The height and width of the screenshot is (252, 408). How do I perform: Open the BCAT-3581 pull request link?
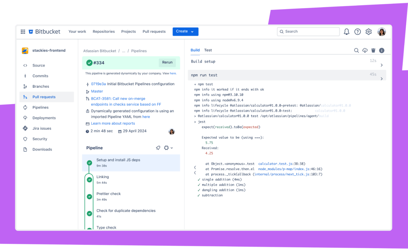click(x=126, y=101)
